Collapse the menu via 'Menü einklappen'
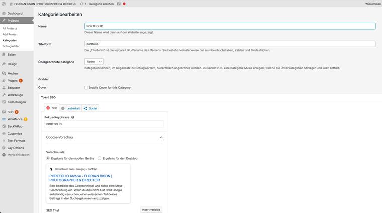 tap(18, 155)
